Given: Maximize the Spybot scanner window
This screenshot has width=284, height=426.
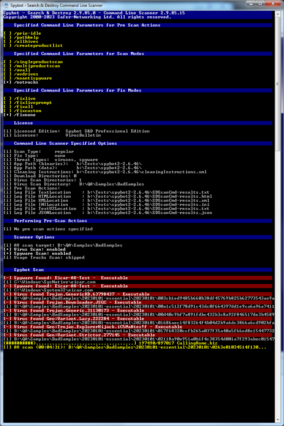Looking at the screenshot, I should tap(260, 4).
